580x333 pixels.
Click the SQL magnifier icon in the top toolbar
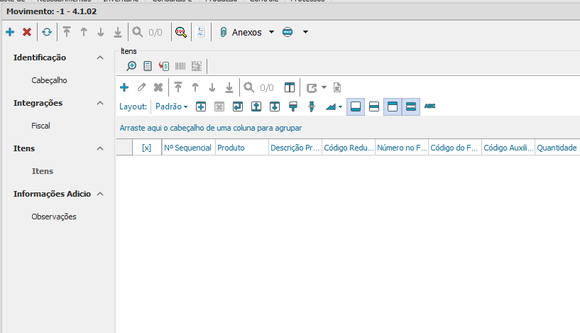tap(180, 32)
